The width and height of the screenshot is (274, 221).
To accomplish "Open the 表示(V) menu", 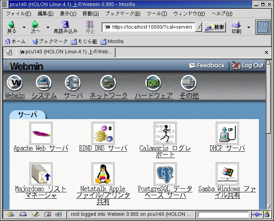I will pyautogui.click(x=68, y=14).
